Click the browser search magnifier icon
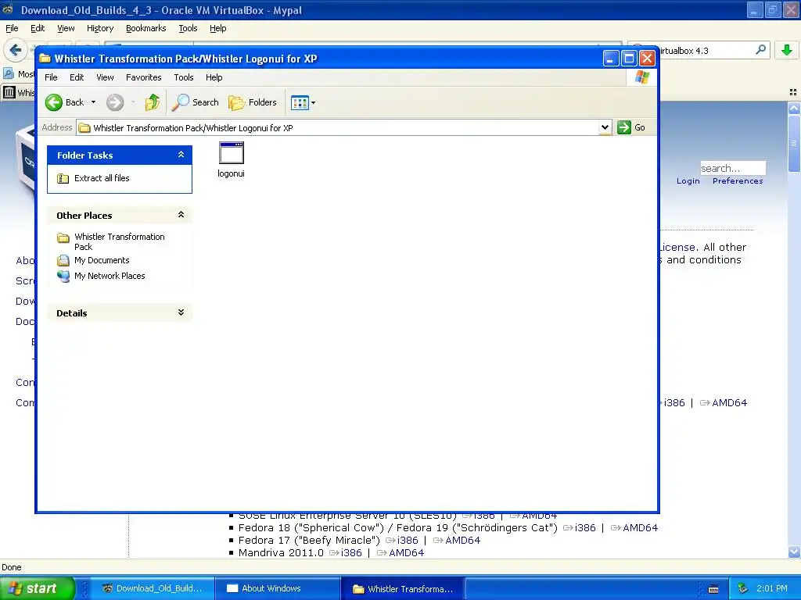Viewport: 801px width, 600px height. (x=760, y=50)
